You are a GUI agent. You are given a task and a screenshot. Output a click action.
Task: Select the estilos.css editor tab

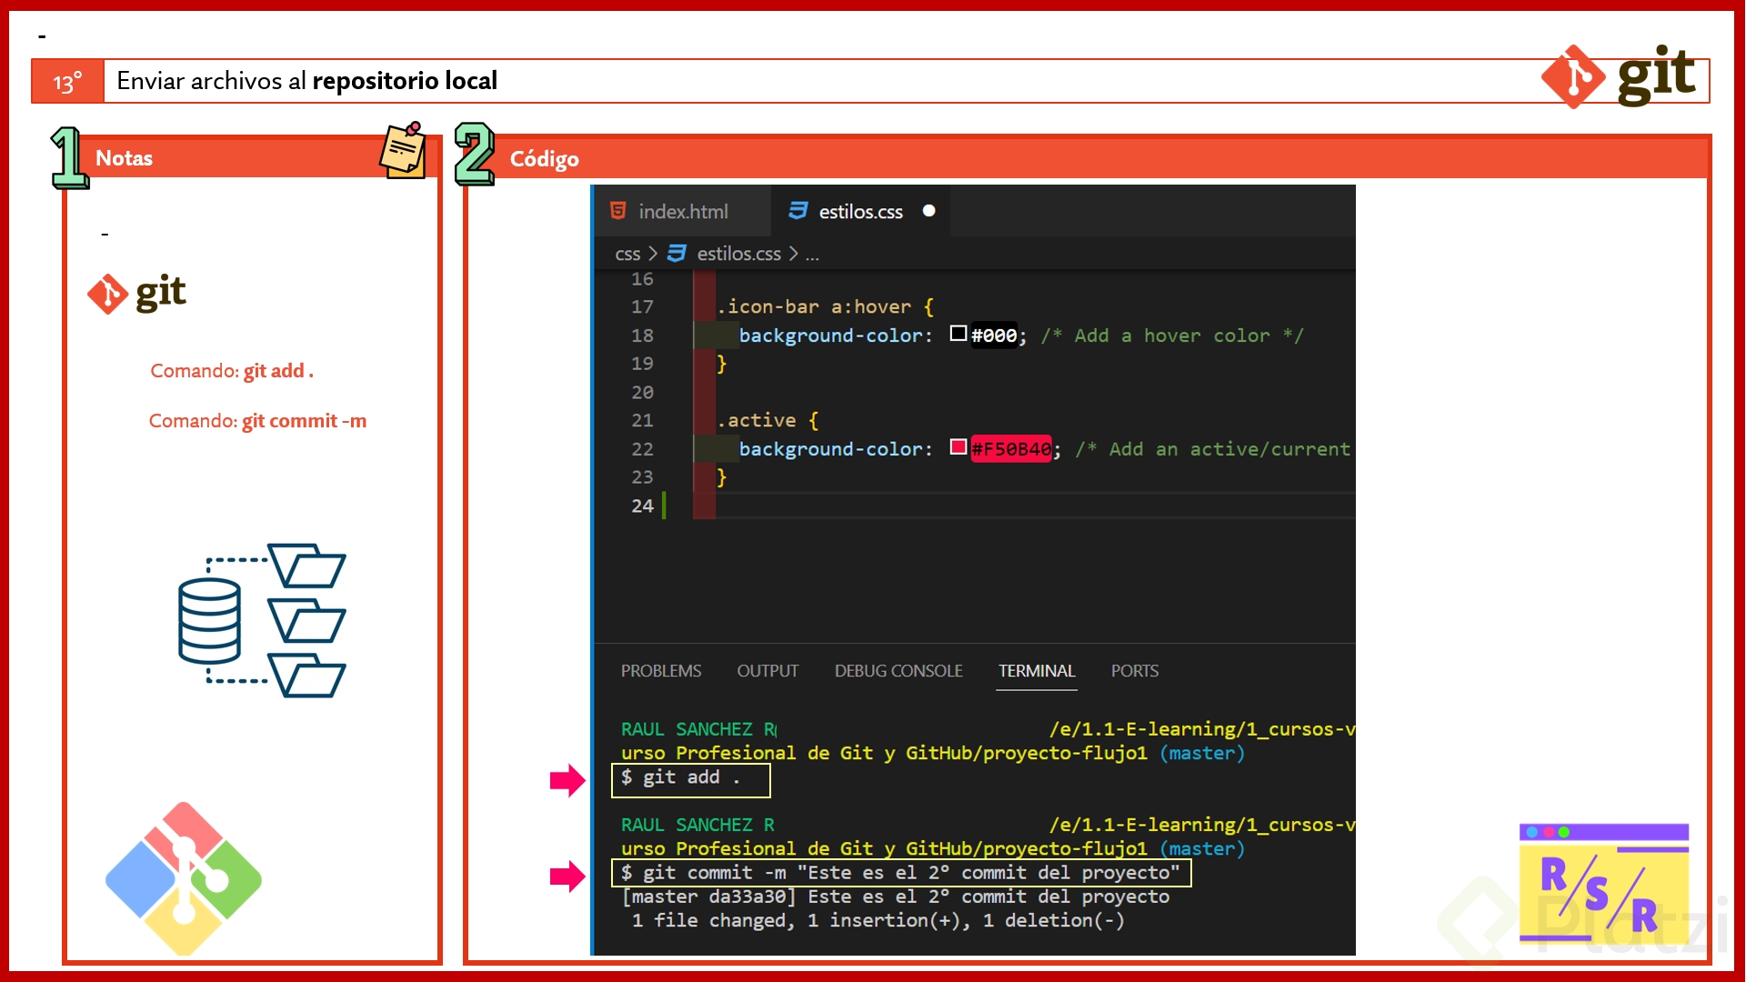[x=860, y=211]
